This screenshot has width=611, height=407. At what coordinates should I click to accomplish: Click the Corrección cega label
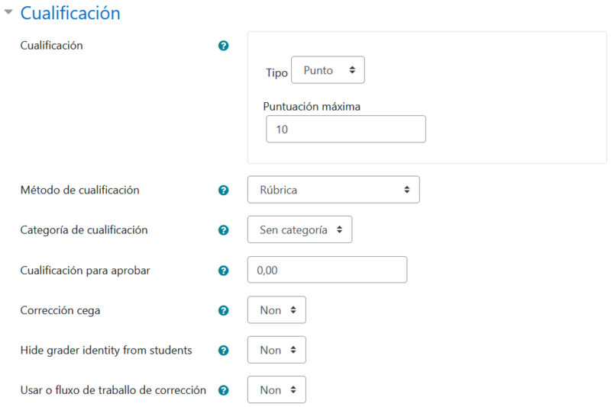pyautogui.click(x=60, y=311)
